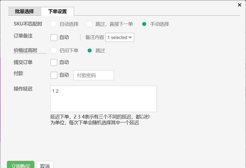Image resolution: width=246 pixels, height=168 pixels.
Task: Enable automatic 提交订单
Action: coord(54,62)
